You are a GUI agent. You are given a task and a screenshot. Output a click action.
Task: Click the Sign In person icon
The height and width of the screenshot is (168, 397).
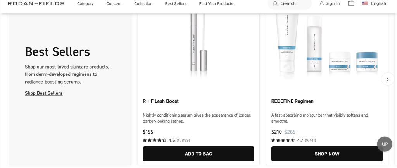click(x=322, y=3)
